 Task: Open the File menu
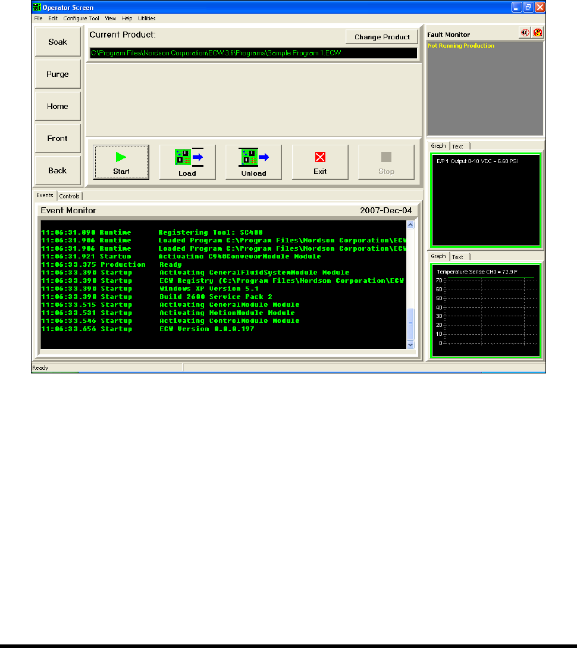(39, 18)
